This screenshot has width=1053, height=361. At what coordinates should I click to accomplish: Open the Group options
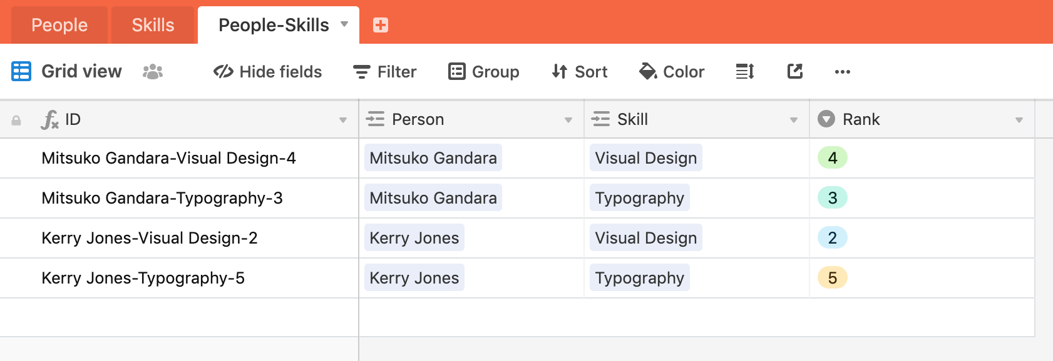(484, 72)
